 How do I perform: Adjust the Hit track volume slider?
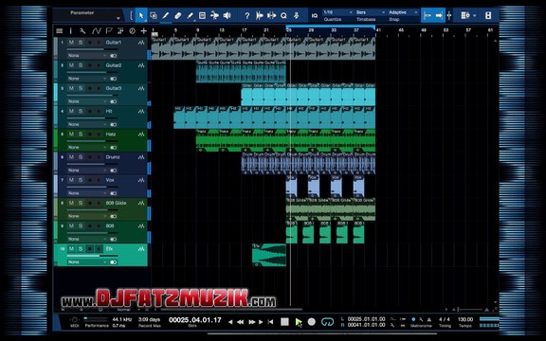point(92,118)
